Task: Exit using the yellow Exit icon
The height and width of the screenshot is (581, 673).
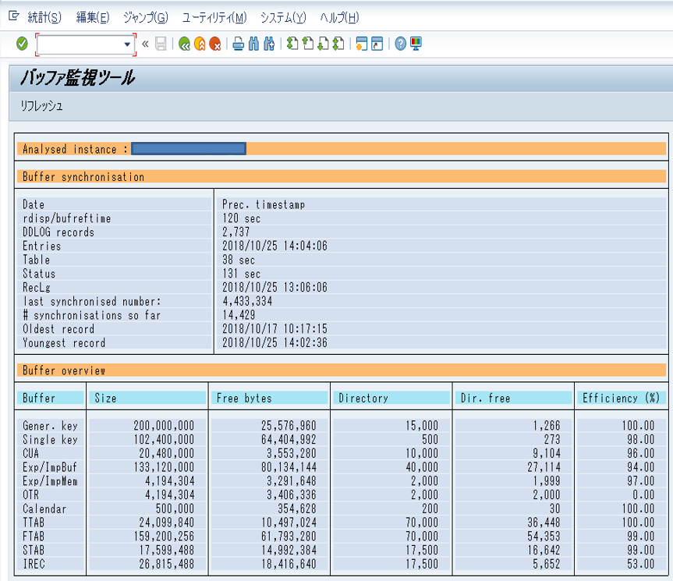Action: (x=200, y=44)
